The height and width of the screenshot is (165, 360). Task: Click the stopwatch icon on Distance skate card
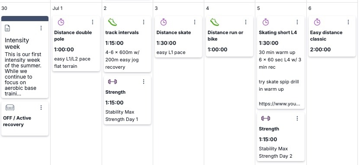pos(163,22)
